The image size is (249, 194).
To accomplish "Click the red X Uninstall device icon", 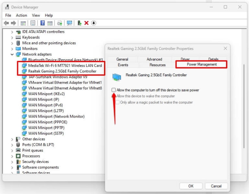I will (86, 23).
